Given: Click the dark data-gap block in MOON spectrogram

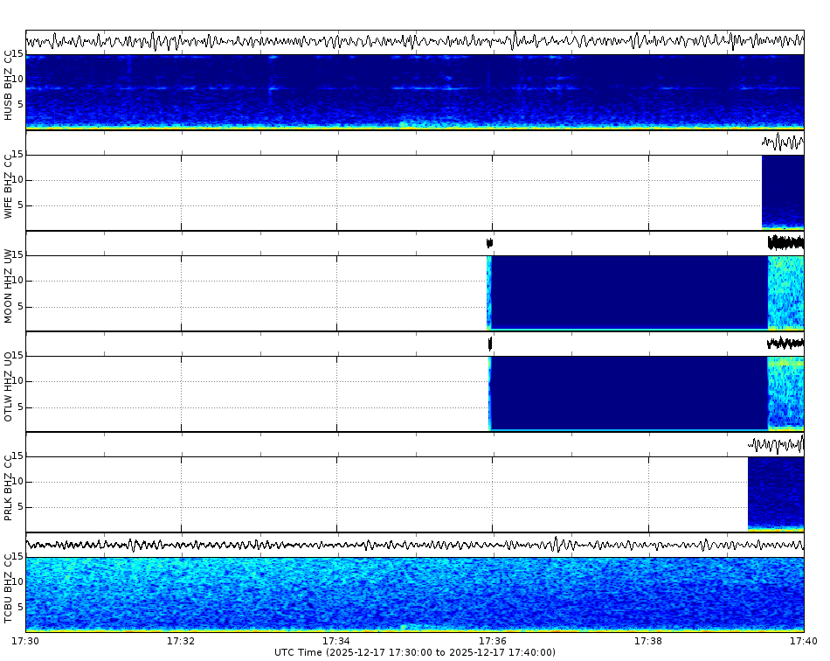Looking at the screenshot, I should (629, 293).
